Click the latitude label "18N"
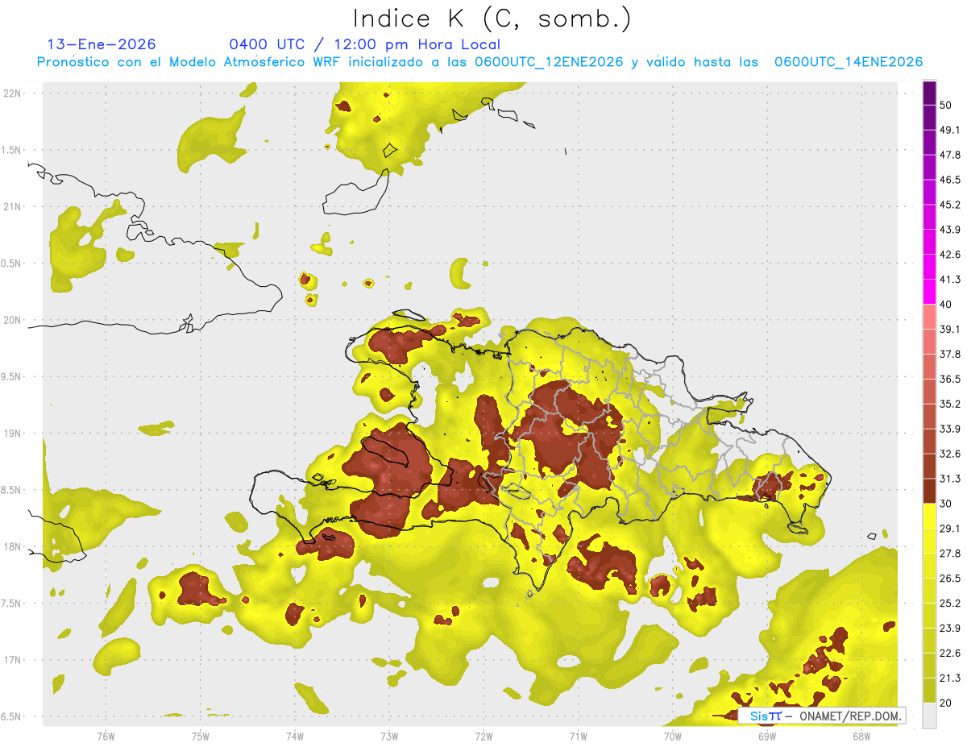967x747 pixels. coord(12,546)
